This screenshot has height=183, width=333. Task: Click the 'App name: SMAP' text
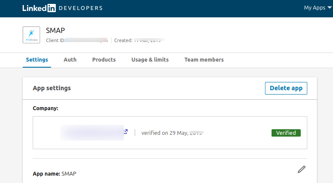click(54, 174)
